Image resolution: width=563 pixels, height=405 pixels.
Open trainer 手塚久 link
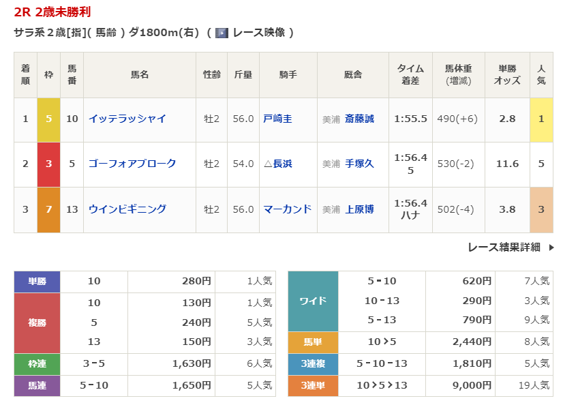click(359, 164)
